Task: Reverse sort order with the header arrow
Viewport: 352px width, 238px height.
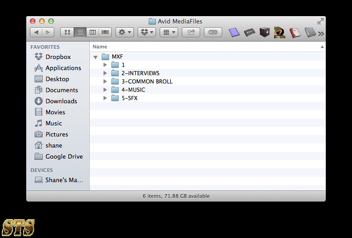Action: pos(322,47)
